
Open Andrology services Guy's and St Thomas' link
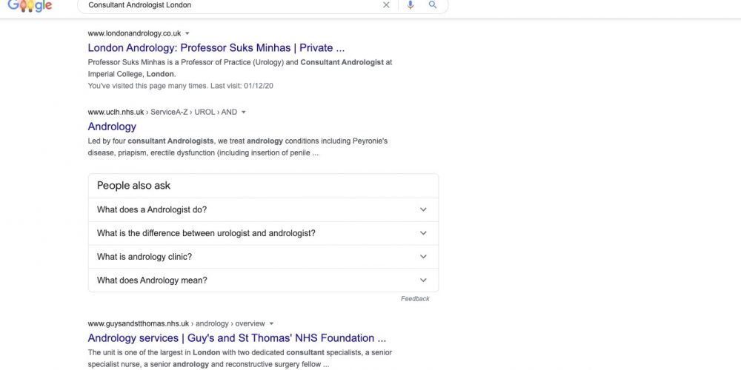(237, 338)
